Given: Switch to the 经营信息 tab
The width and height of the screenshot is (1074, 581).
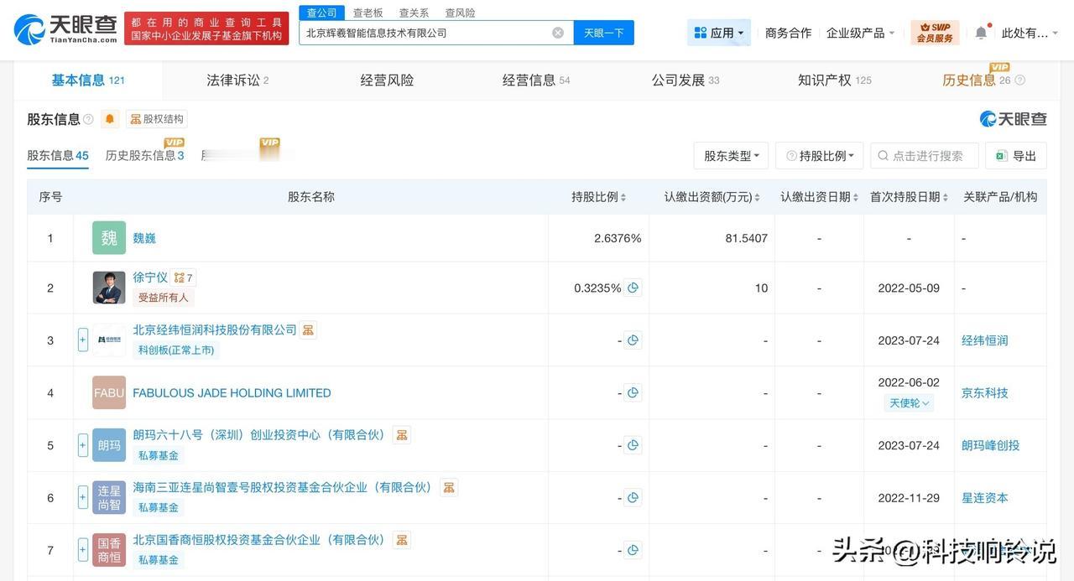Looking at the screenshot, I should (x=536, y=80).
